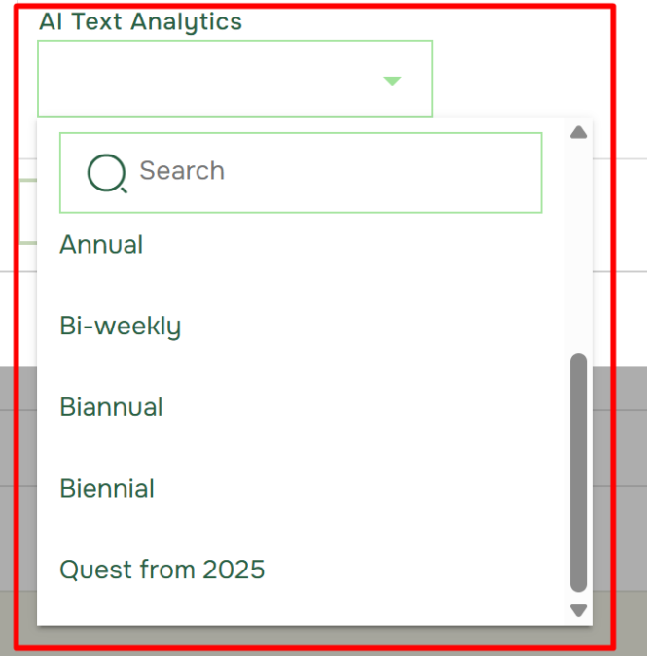
Task: Click the Search placeholder text
Action: 182,171
